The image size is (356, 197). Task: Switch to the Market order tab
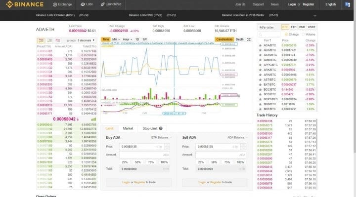128,128
